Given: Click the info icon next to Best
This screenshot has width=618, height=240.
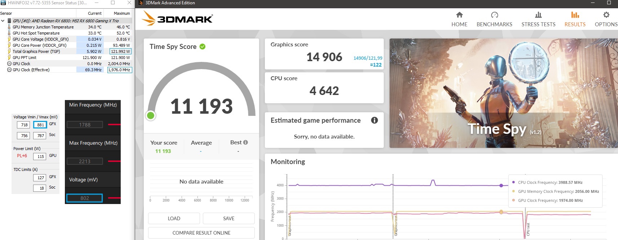Looking at the screenshot, I should pos(245,142).
